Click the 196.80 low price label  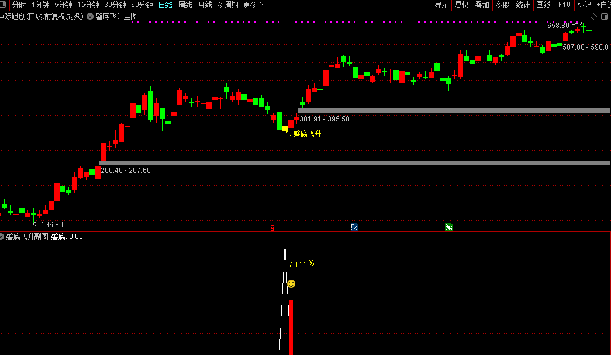tap(52, 225)
